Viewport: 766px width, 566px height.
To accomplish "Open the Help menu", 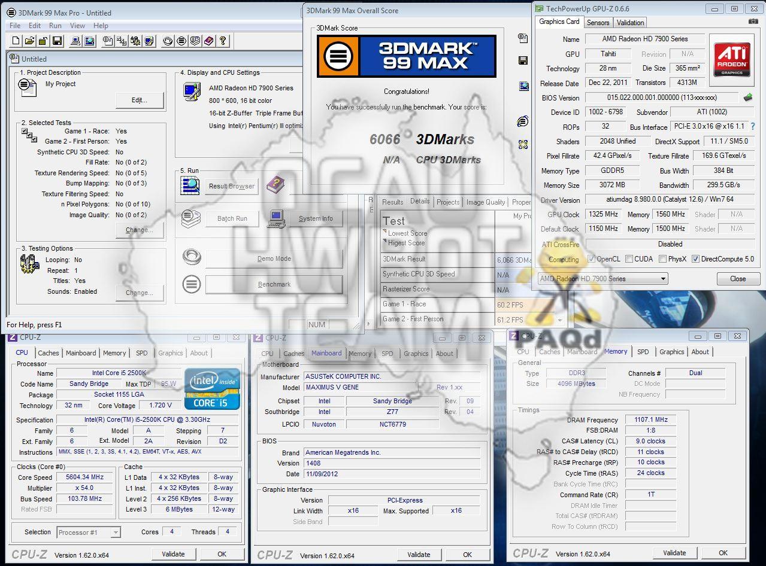I will 101,26.
